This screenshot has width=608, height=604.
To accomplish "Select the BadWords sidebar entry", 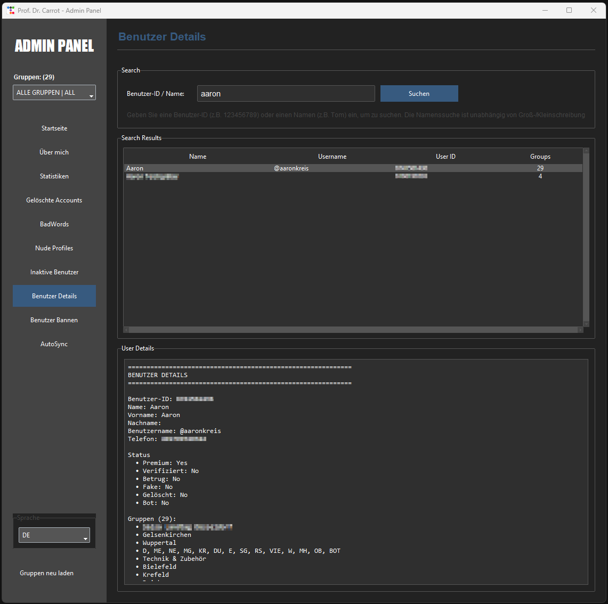I will (54, 224).
